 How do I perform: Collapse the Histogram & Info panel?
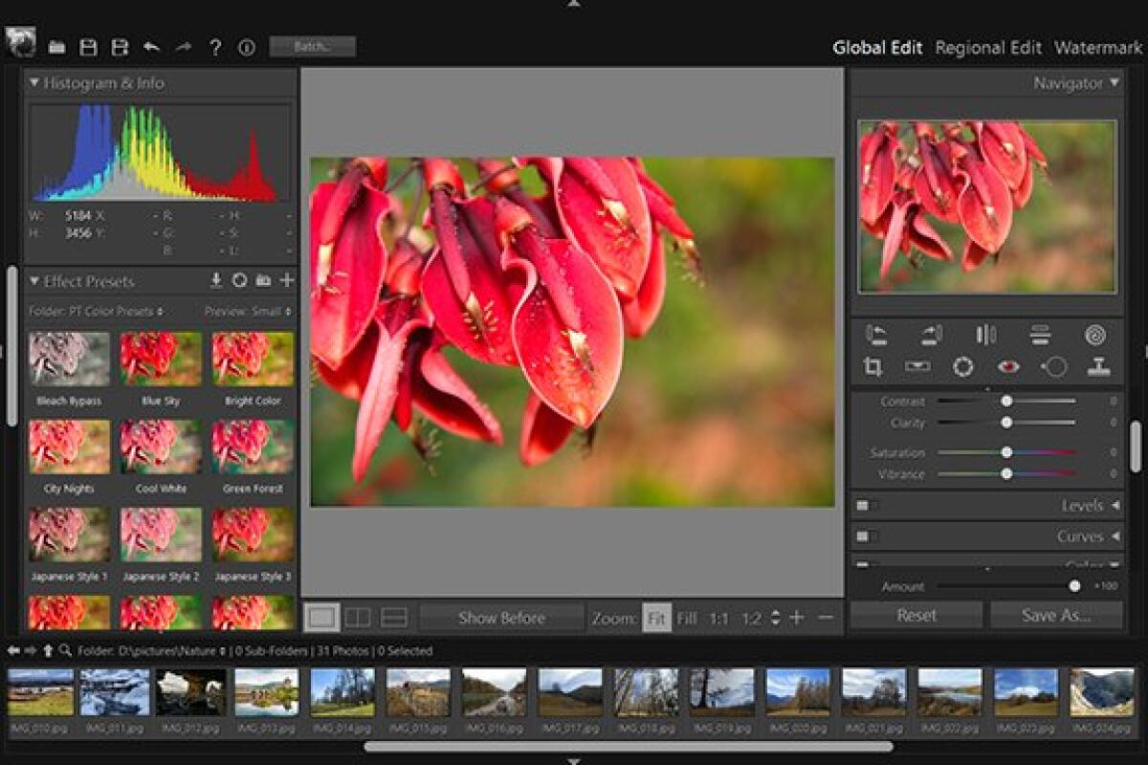33,83
